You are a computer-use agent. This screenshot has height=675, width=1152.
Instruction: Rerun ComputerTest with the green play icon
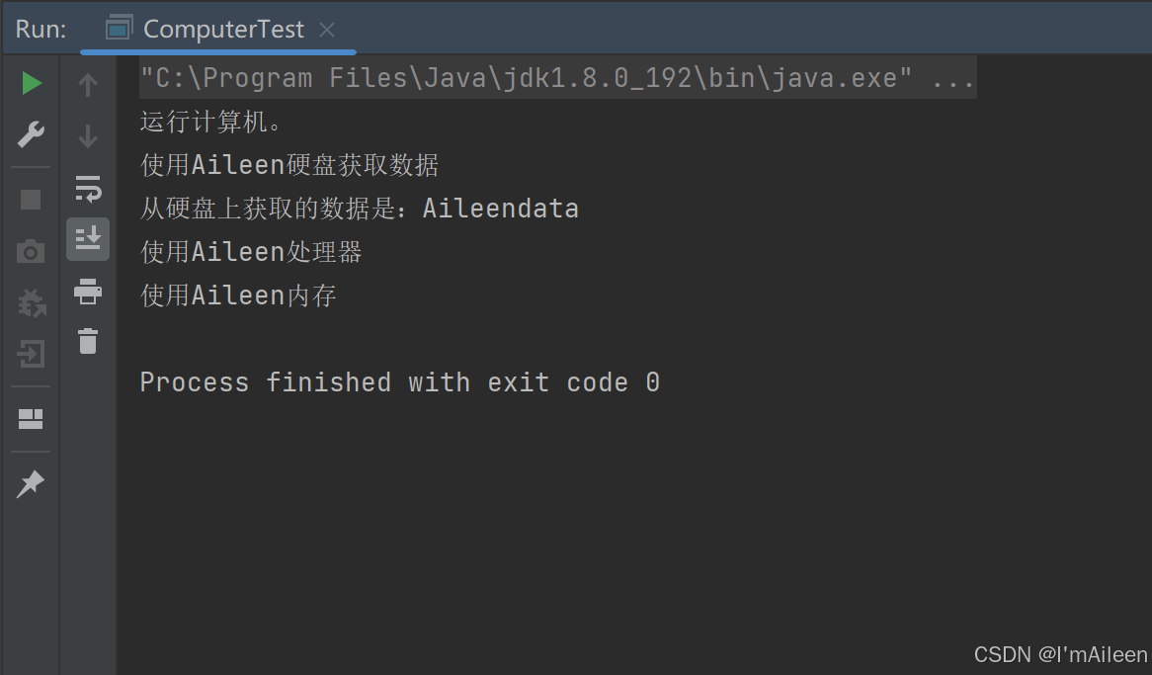31,83
